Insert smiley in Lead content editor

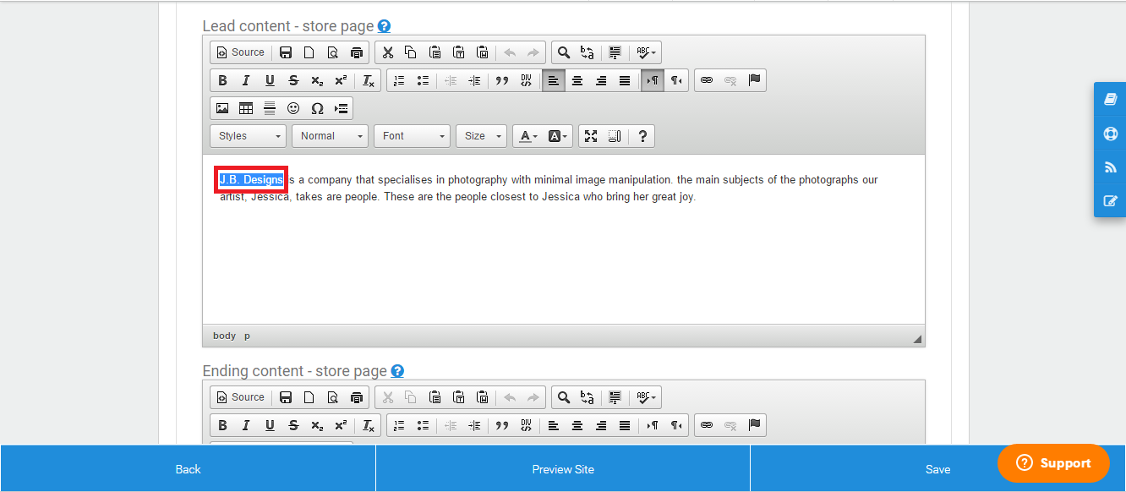coord(293,108)
